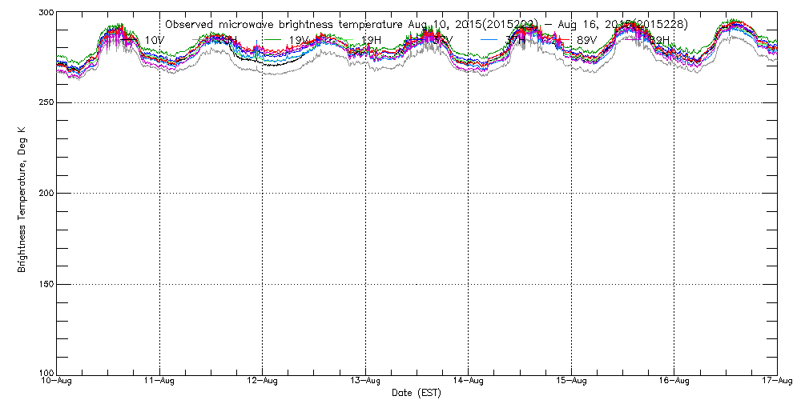Viewport: 801px width, 400px height.
Task: Click the 'Date (EST)' axis title
Action: pos(417,393)
